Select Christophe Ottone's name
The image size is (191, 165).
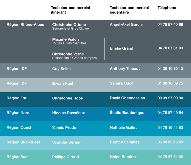point(69,25)
